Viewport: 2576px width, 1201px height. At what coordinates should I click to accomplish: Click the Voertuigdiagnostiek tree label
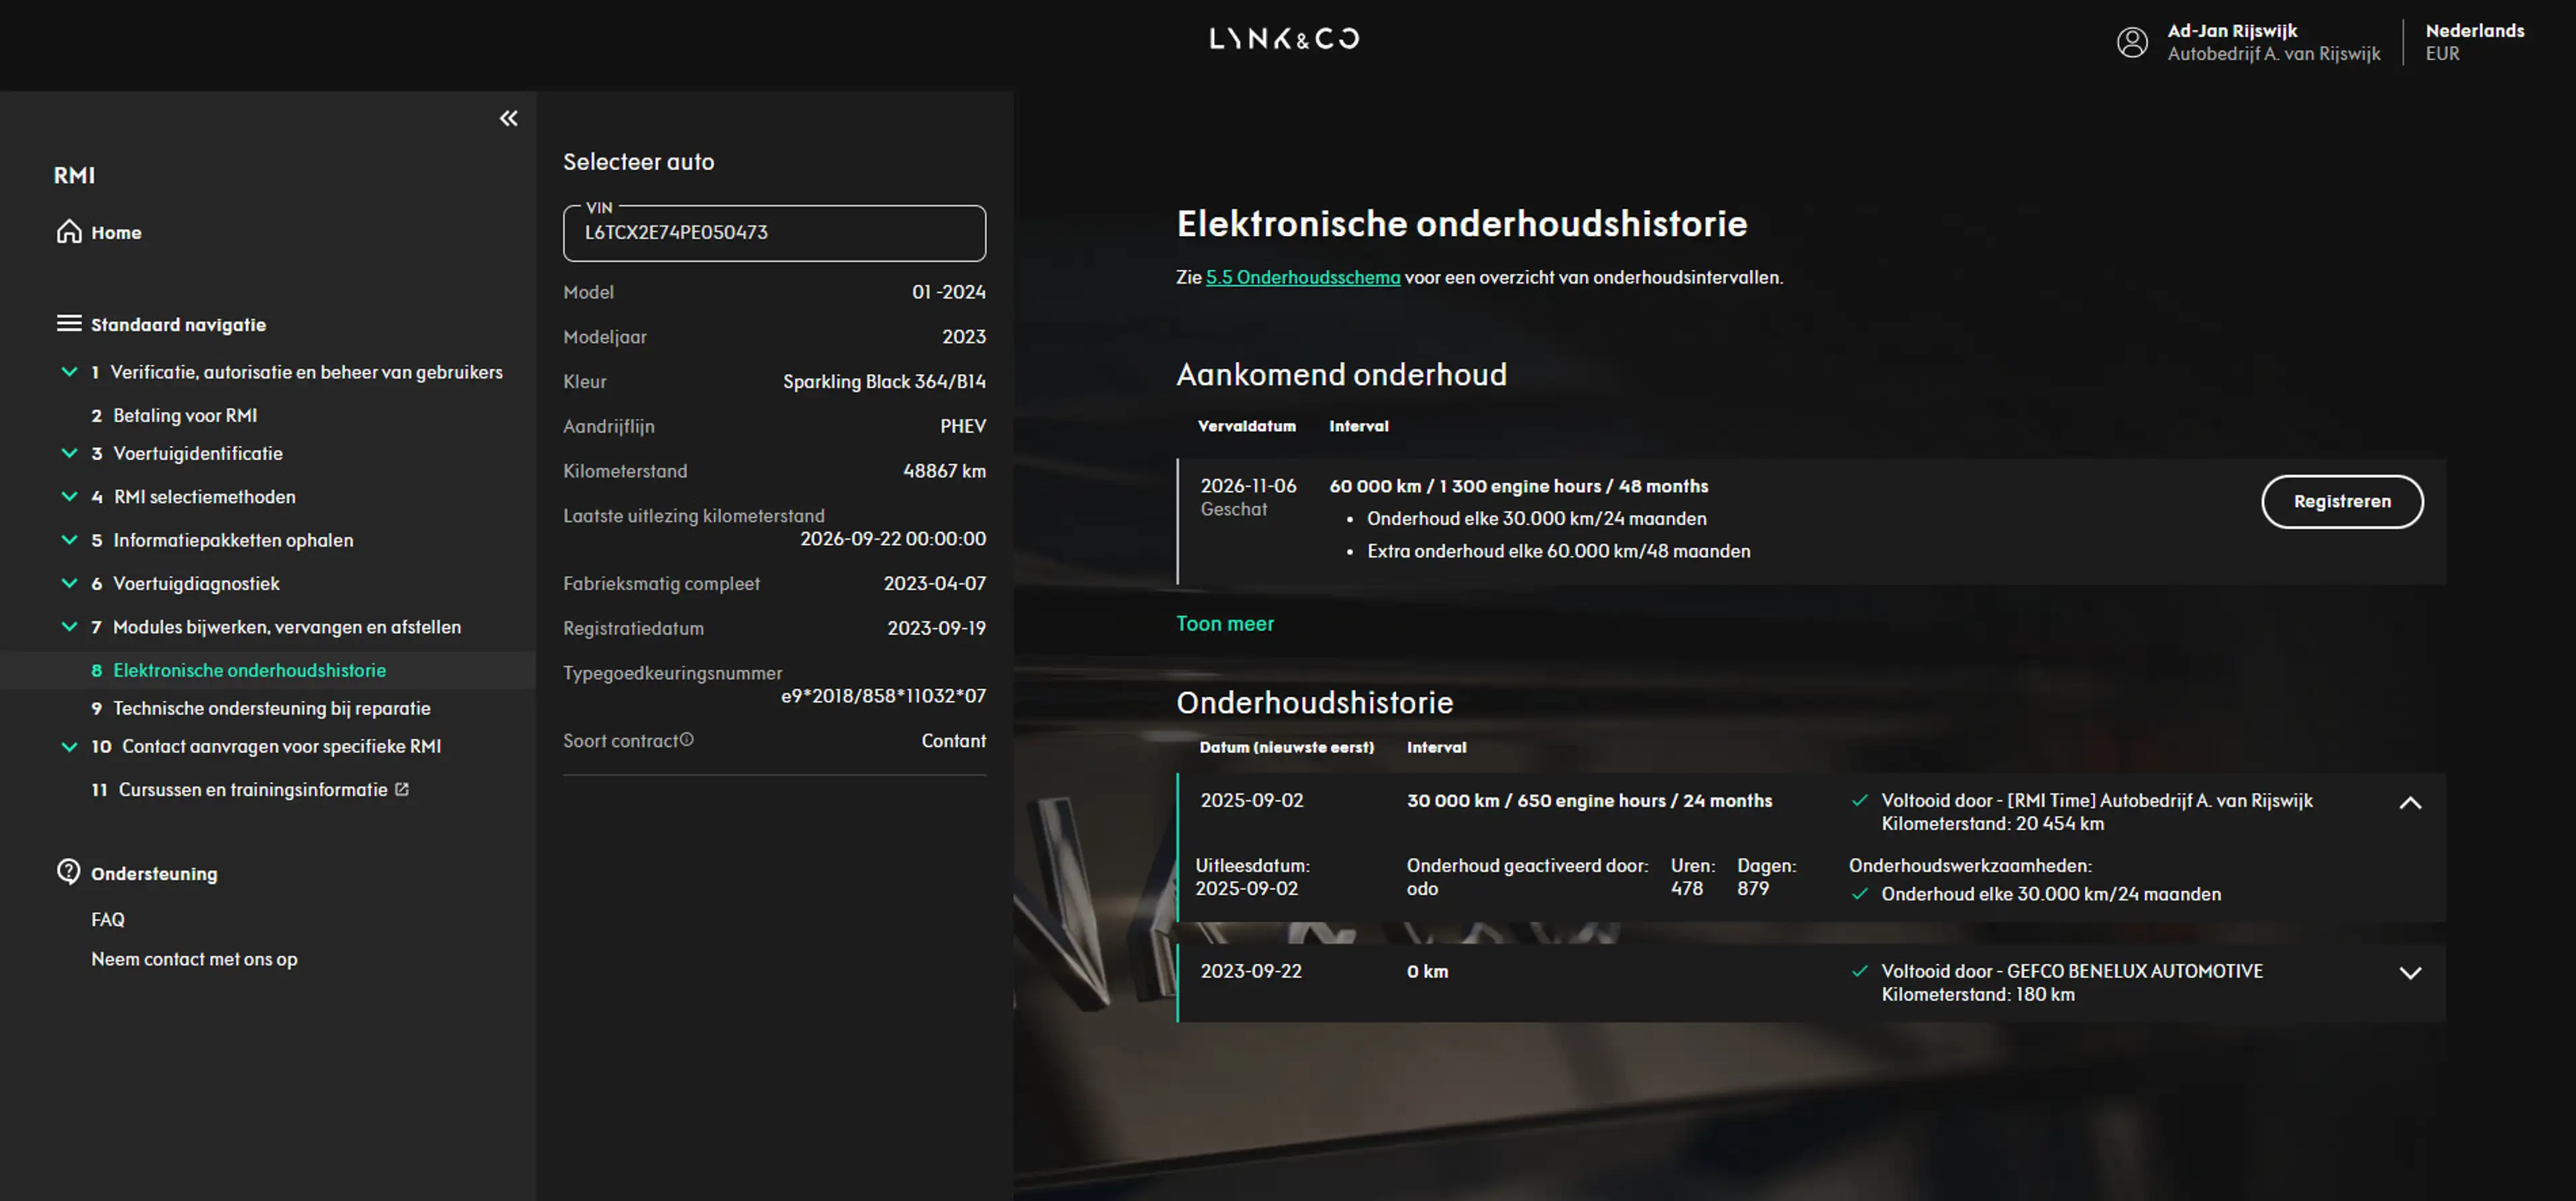tap(196, 583)
